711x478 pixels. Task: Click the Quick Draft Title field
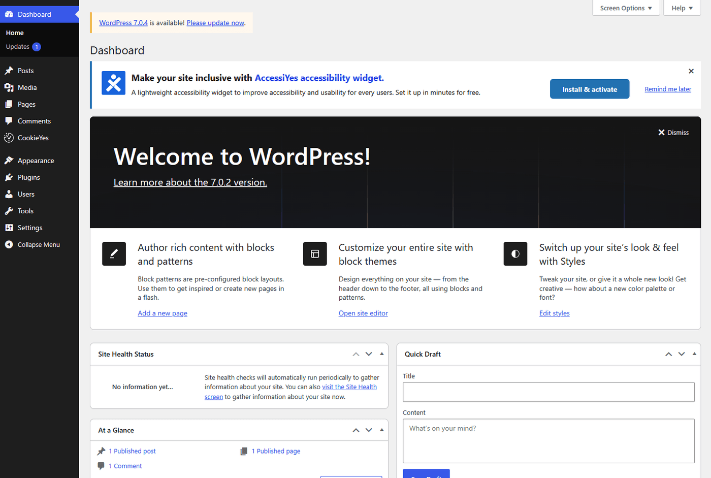tap(548, 392)
